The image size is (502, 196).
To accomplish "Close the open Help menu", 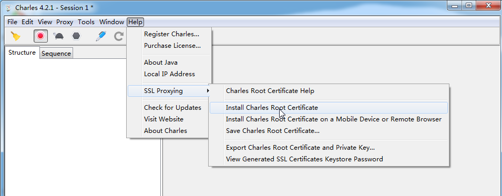I will tap(135, 22).
